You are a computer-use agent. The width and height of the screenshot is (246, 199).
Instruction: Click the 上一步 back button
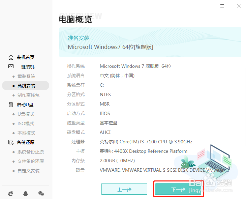[x=124, y=189]
